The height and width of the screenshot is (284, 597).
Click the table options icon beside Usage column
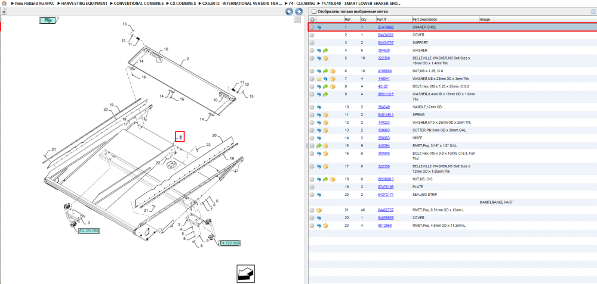[592, 11]
